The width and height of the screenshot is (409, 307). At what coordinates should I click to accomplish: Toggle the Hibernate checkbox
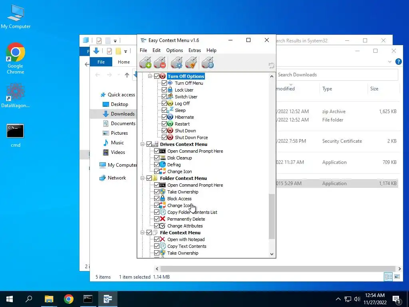pyautogui.click(x=164, y=117)
